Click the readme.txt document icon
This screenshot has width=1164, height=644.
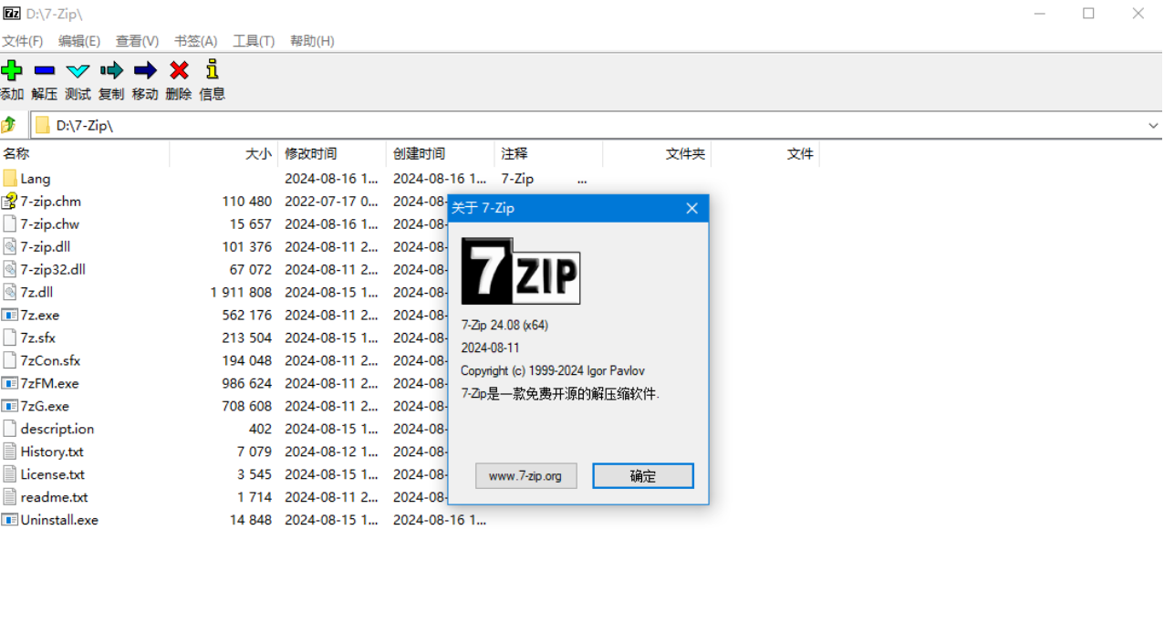[x=10, y=497]
